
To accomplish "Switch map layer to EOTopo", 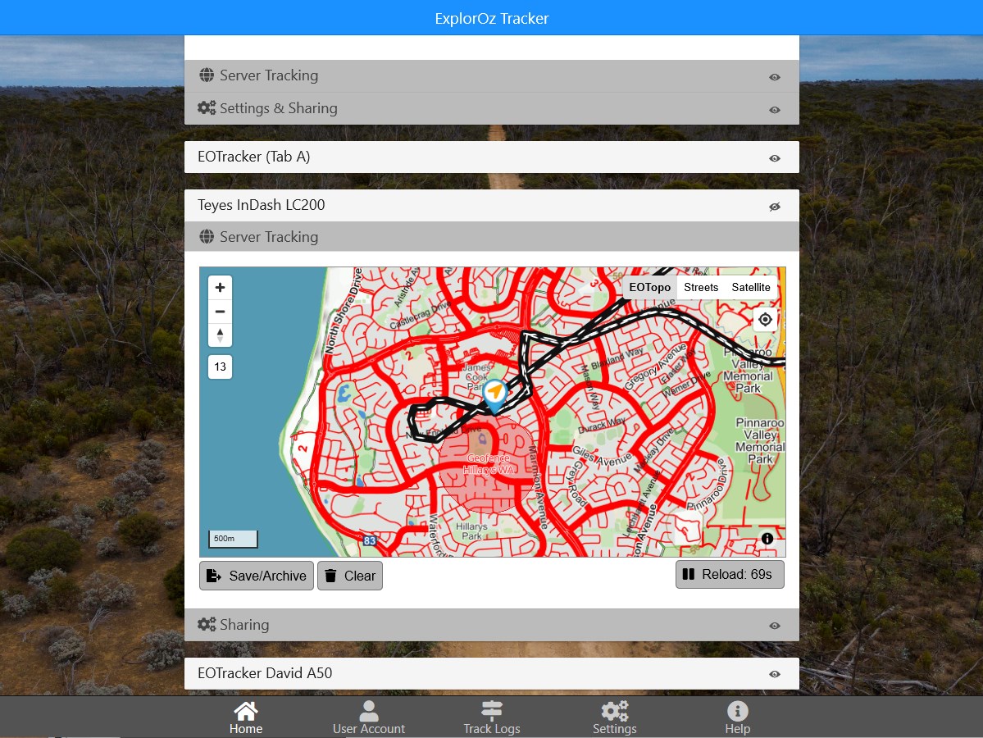I will 649,287.
